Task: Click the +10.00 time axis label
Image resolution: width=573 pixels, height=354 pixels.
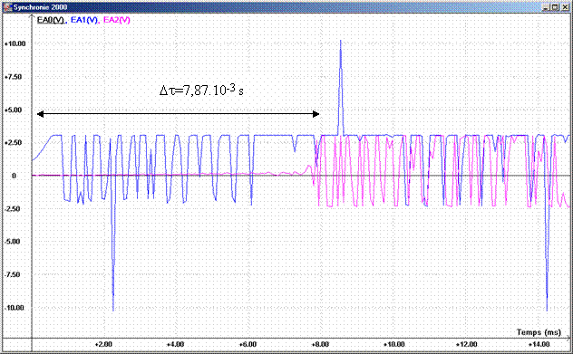Action: (x=393, y=344)
